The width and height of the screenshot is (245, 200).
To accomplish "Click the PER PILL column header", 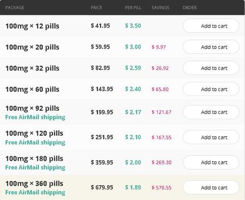I will tap(133, 7).
